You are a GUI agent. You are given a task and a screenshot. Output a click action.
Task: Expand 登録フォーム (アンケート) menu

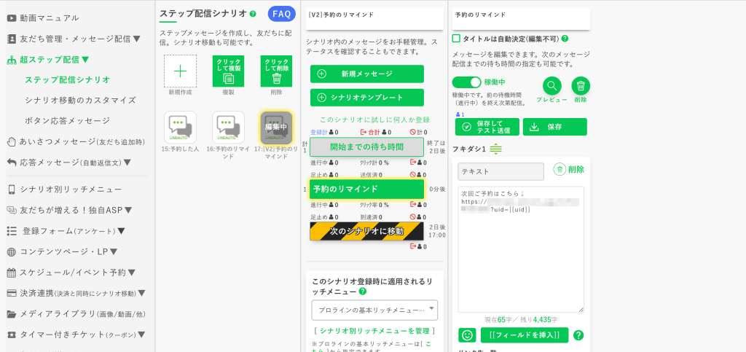(x=66, y=231)
